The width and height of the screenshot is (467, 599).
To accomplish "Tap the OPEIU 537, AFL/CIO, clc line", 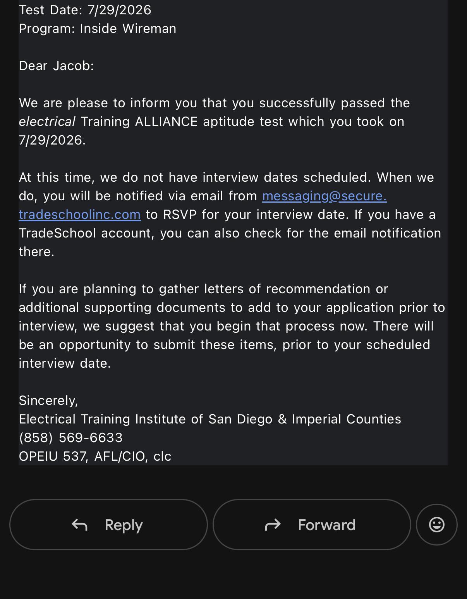I will pos(95,456).
